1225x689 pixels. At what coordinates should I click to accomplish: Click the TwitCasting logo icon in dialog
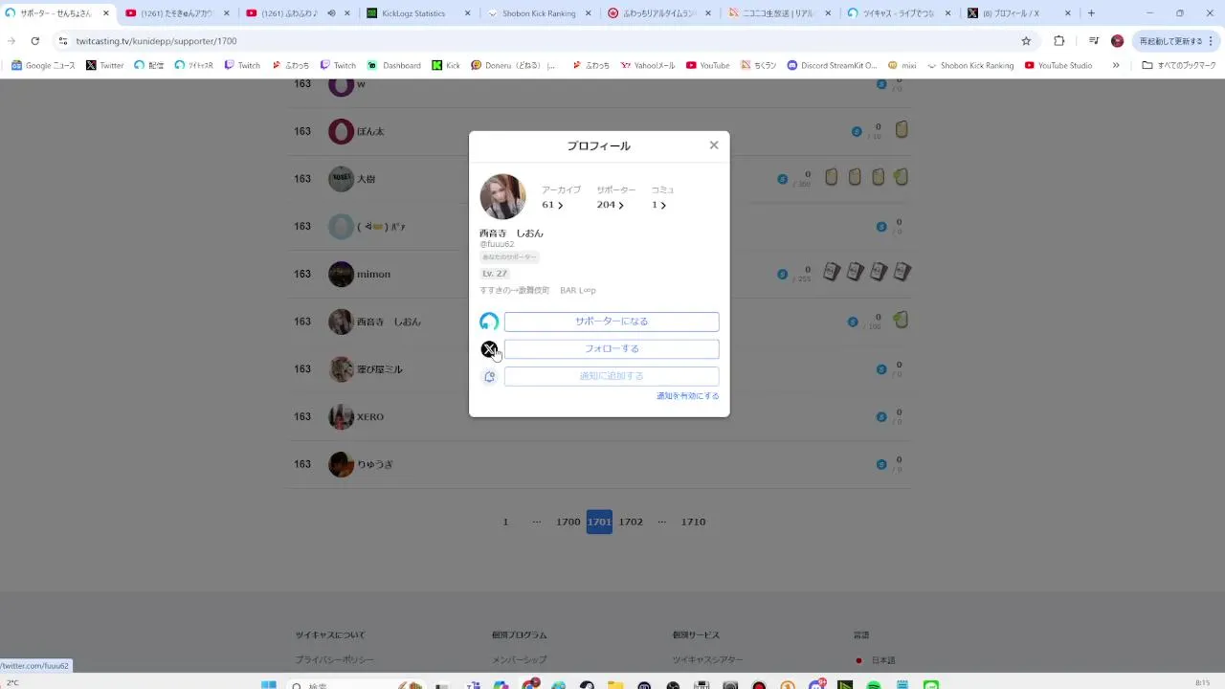489,322
